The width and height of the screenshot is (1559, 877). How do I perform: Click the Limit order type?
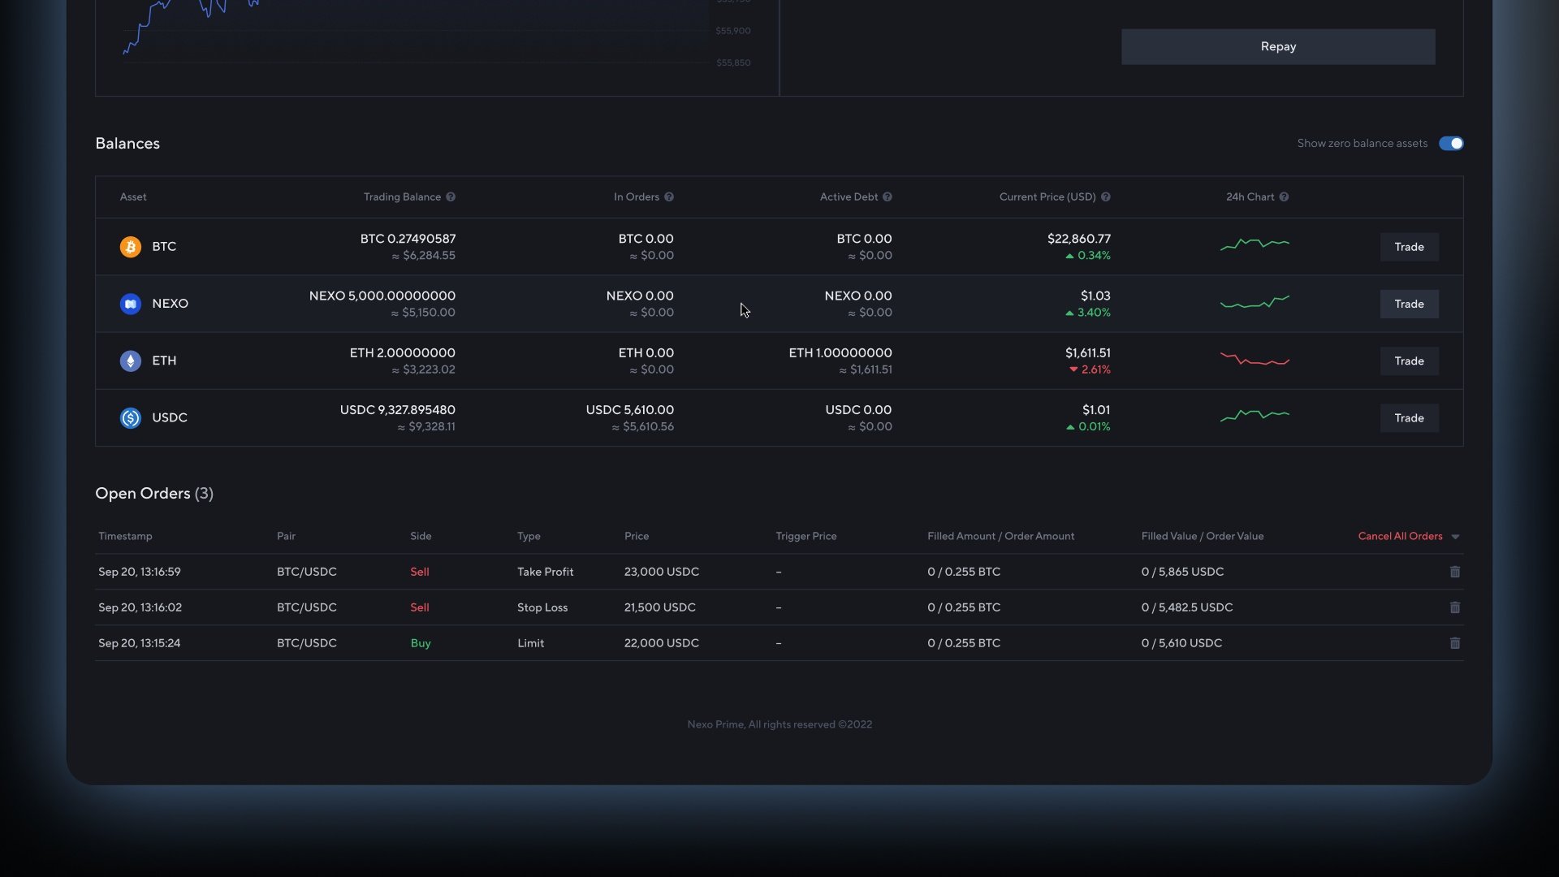530,643
